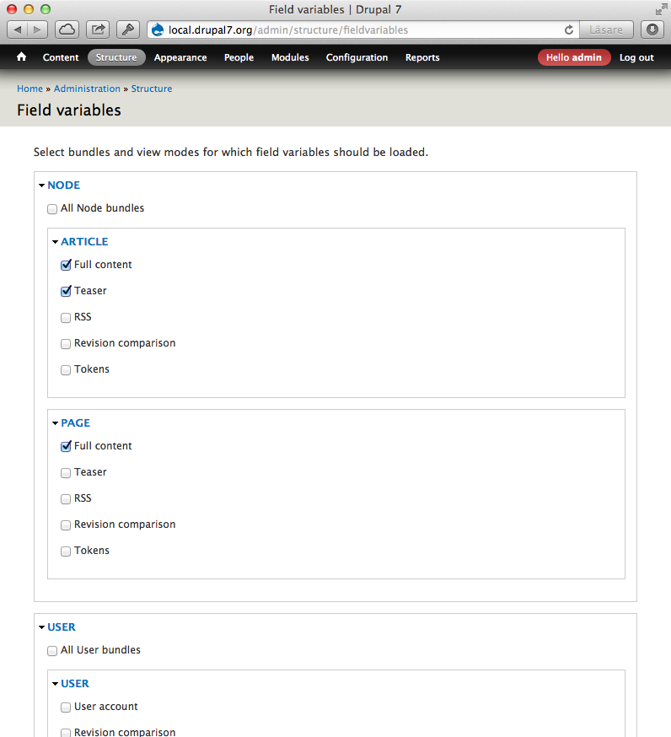Uncheck Full content under Page
The width and height of the screenshot is (671, 737).
(66, 446)
